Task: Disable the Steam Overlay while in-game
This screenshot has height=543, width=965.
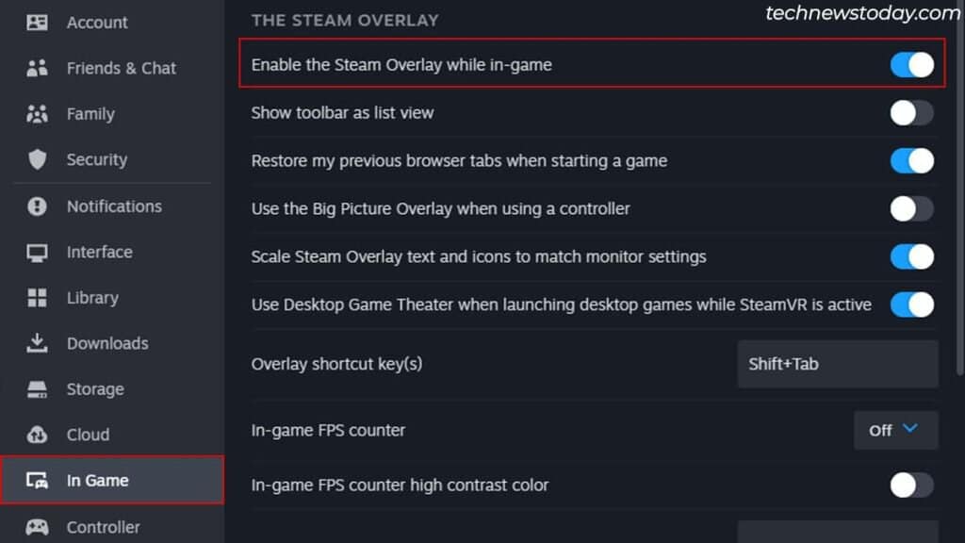Action: 909,64
